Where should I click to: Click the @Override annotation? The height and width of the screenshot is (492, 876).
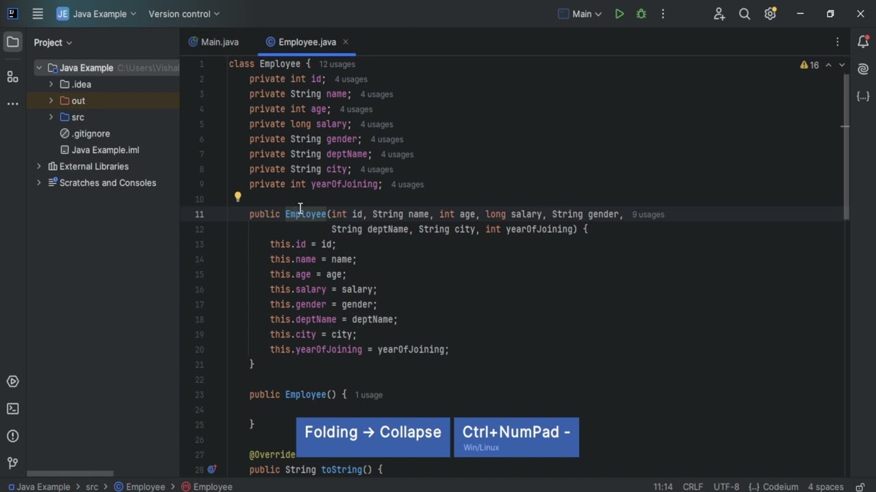pos(272,454)
